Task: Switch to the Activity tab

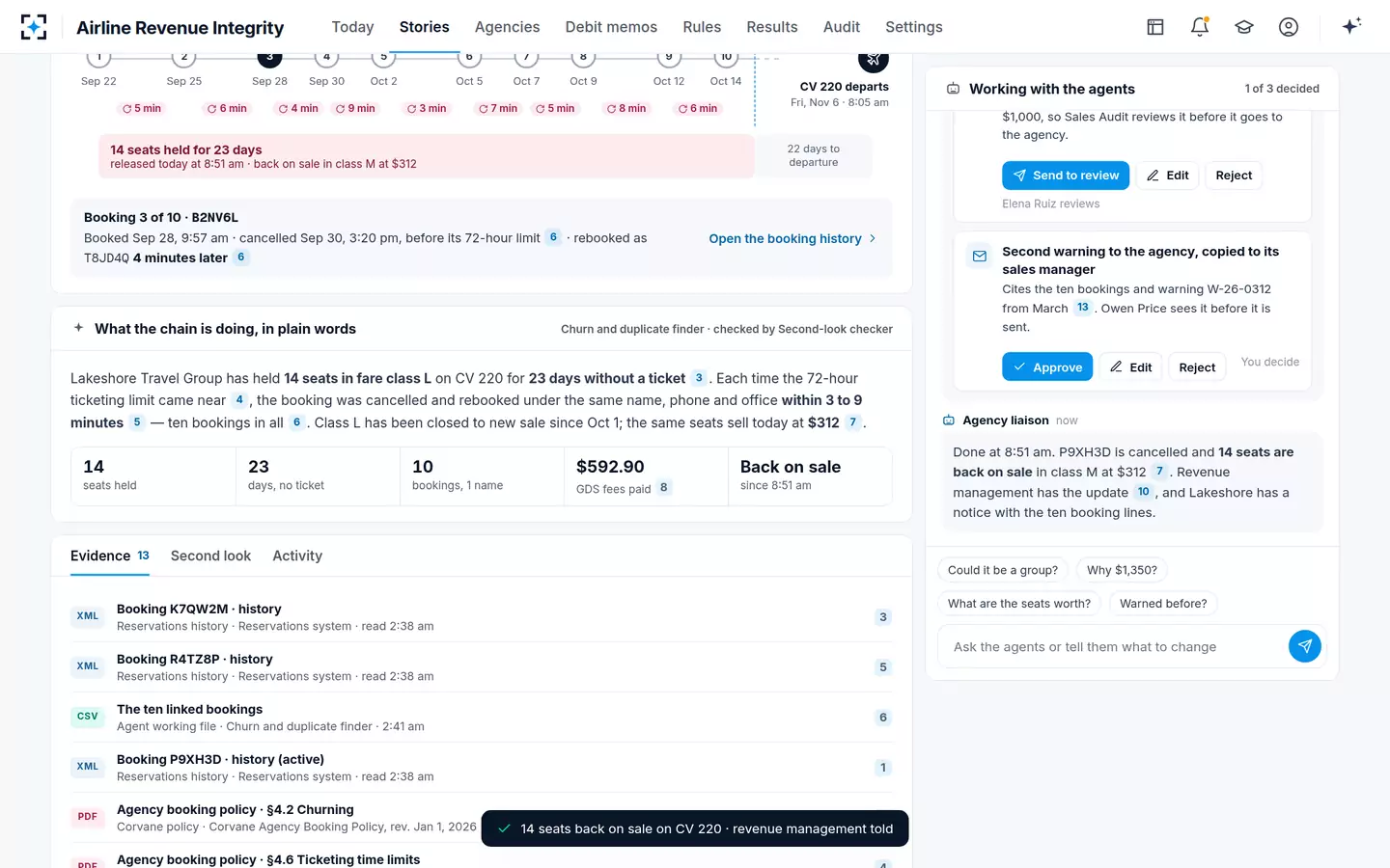Action: click(297, 556)
